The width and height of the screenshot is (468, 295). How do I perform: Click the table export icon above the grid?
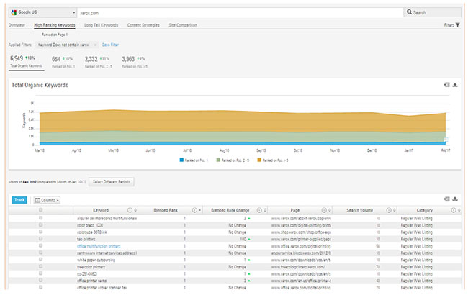tap(446, 198)
